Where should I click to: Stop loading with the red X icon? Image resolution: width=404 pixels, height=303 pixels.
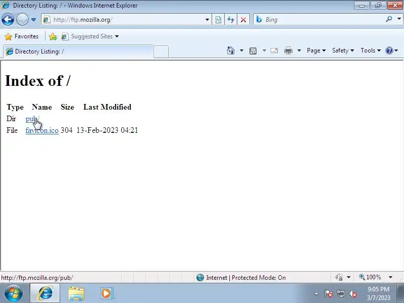pyautogui.click(x=243, y=20)
